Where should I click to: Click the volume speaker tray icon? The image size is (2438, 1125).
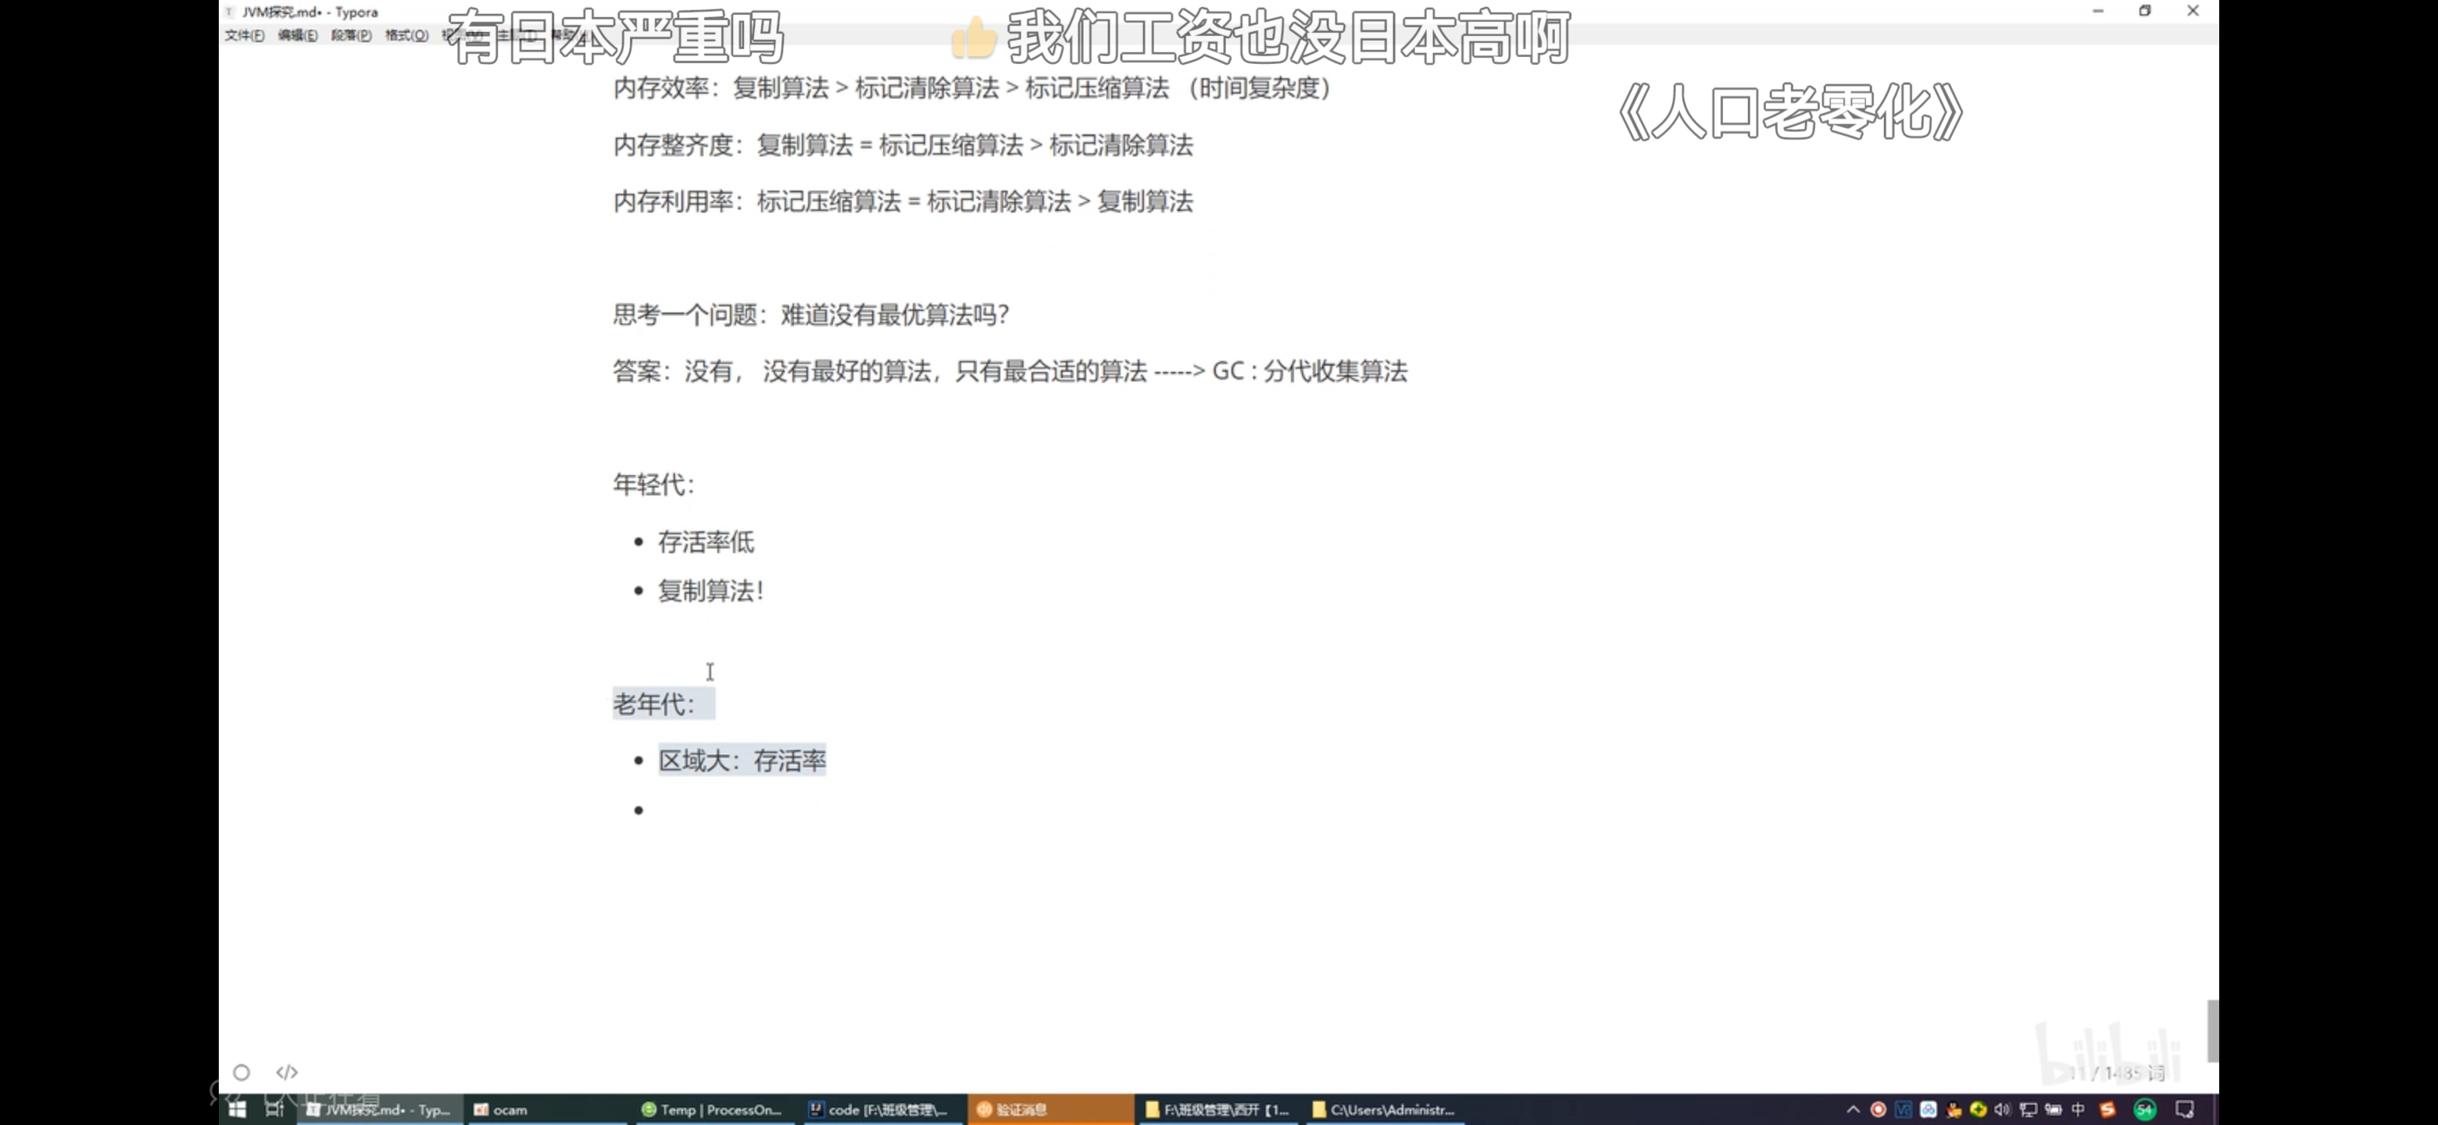point(2002,1109)
